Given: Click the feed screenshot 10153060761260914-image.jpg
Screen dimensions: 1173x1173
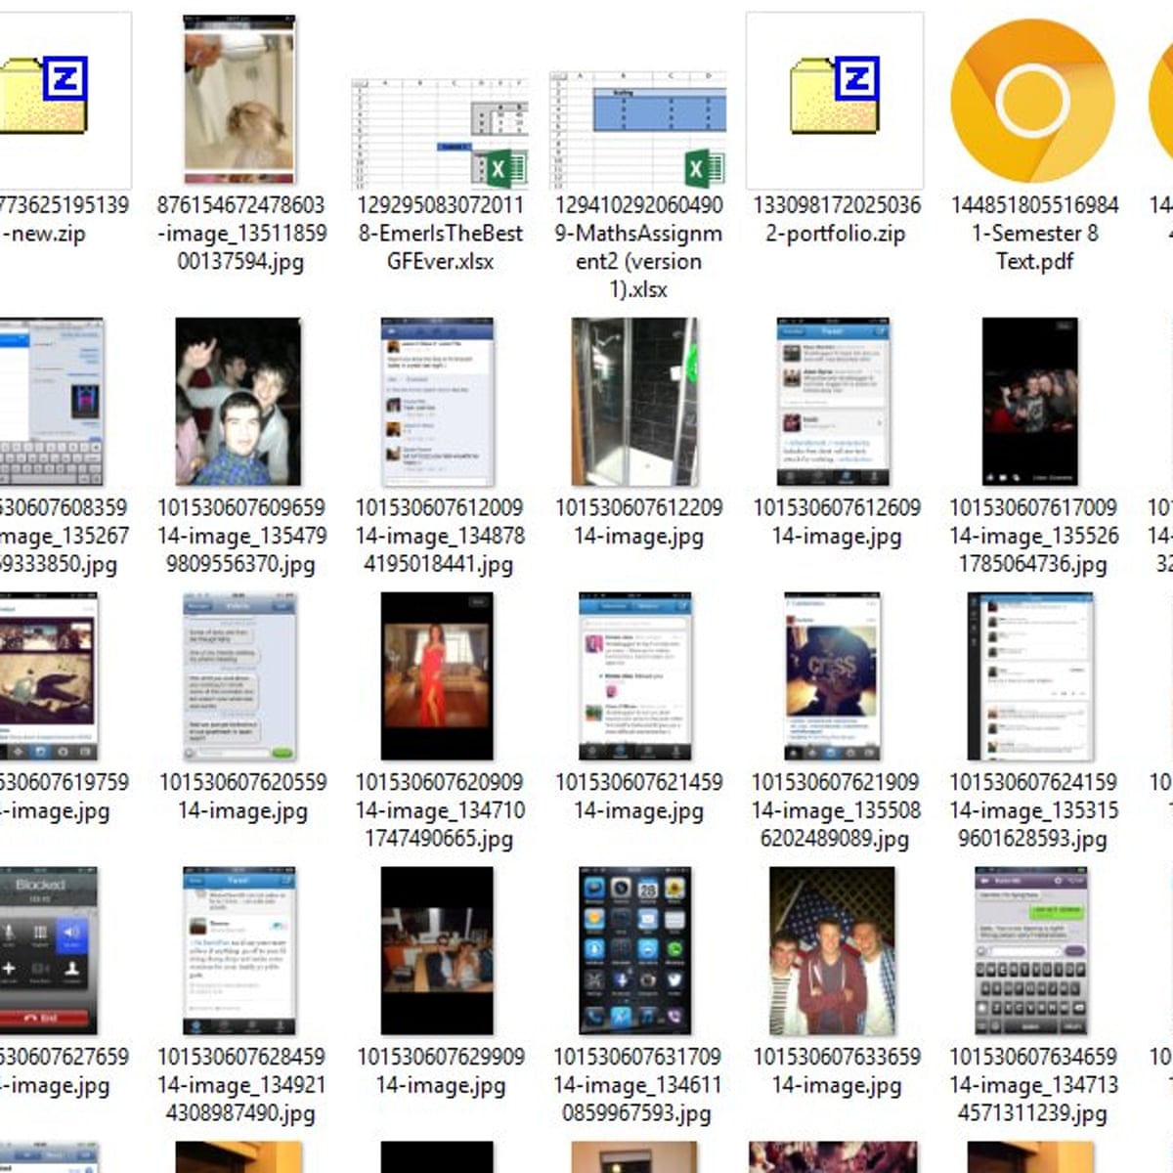Looking at the screenshot, I should 833,402.
